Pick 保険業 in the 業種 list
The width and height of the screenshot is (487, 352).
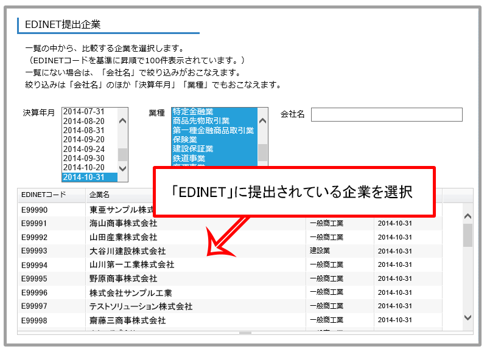185,140
